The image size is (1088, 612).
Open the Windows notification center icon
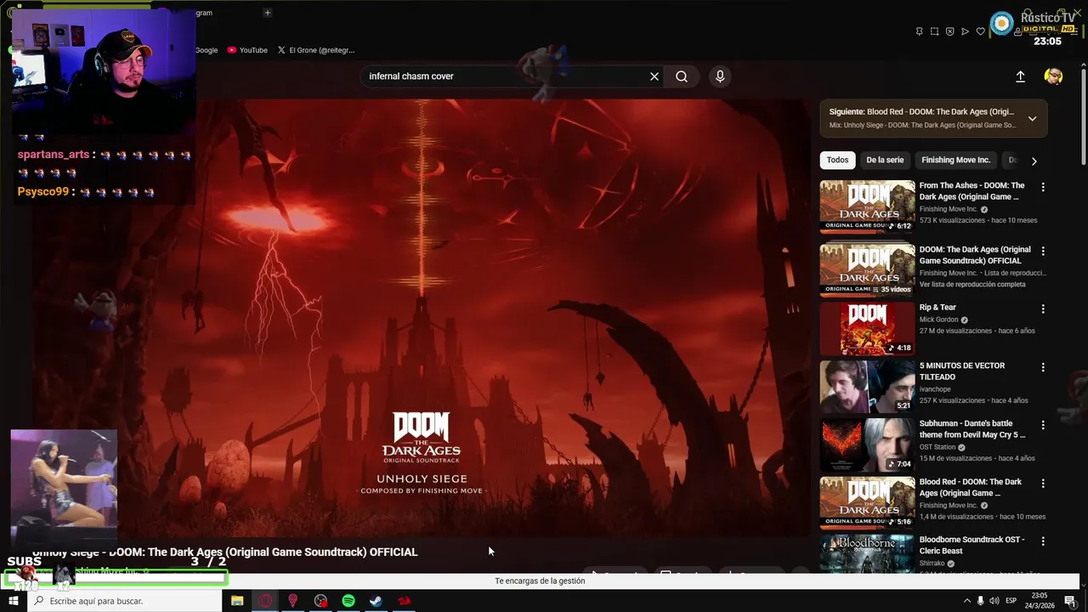pyautogui.click(x=1070, y=601)
